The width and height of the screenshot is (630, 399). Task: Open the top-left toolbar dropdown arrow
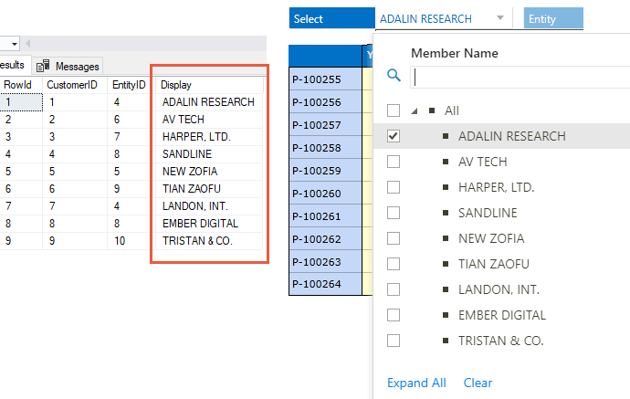tap(14, 44)
